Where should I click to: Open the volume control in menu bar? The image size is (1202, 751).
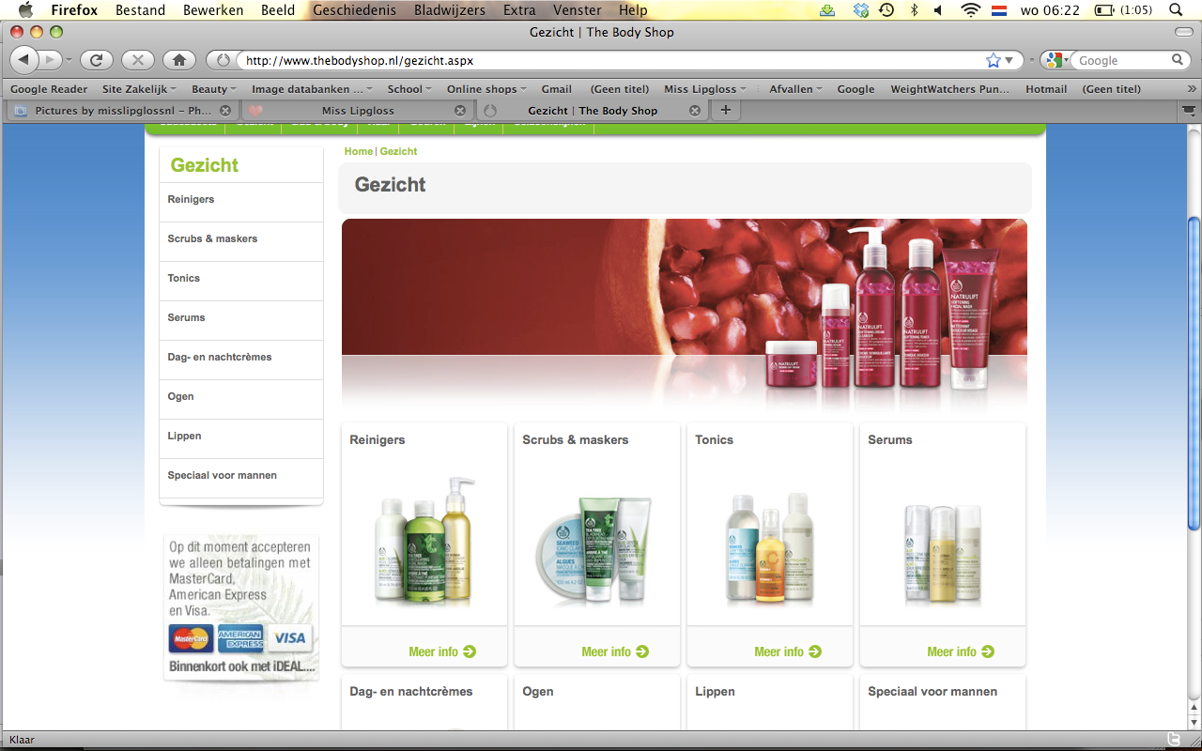click(x=937, y=10)
